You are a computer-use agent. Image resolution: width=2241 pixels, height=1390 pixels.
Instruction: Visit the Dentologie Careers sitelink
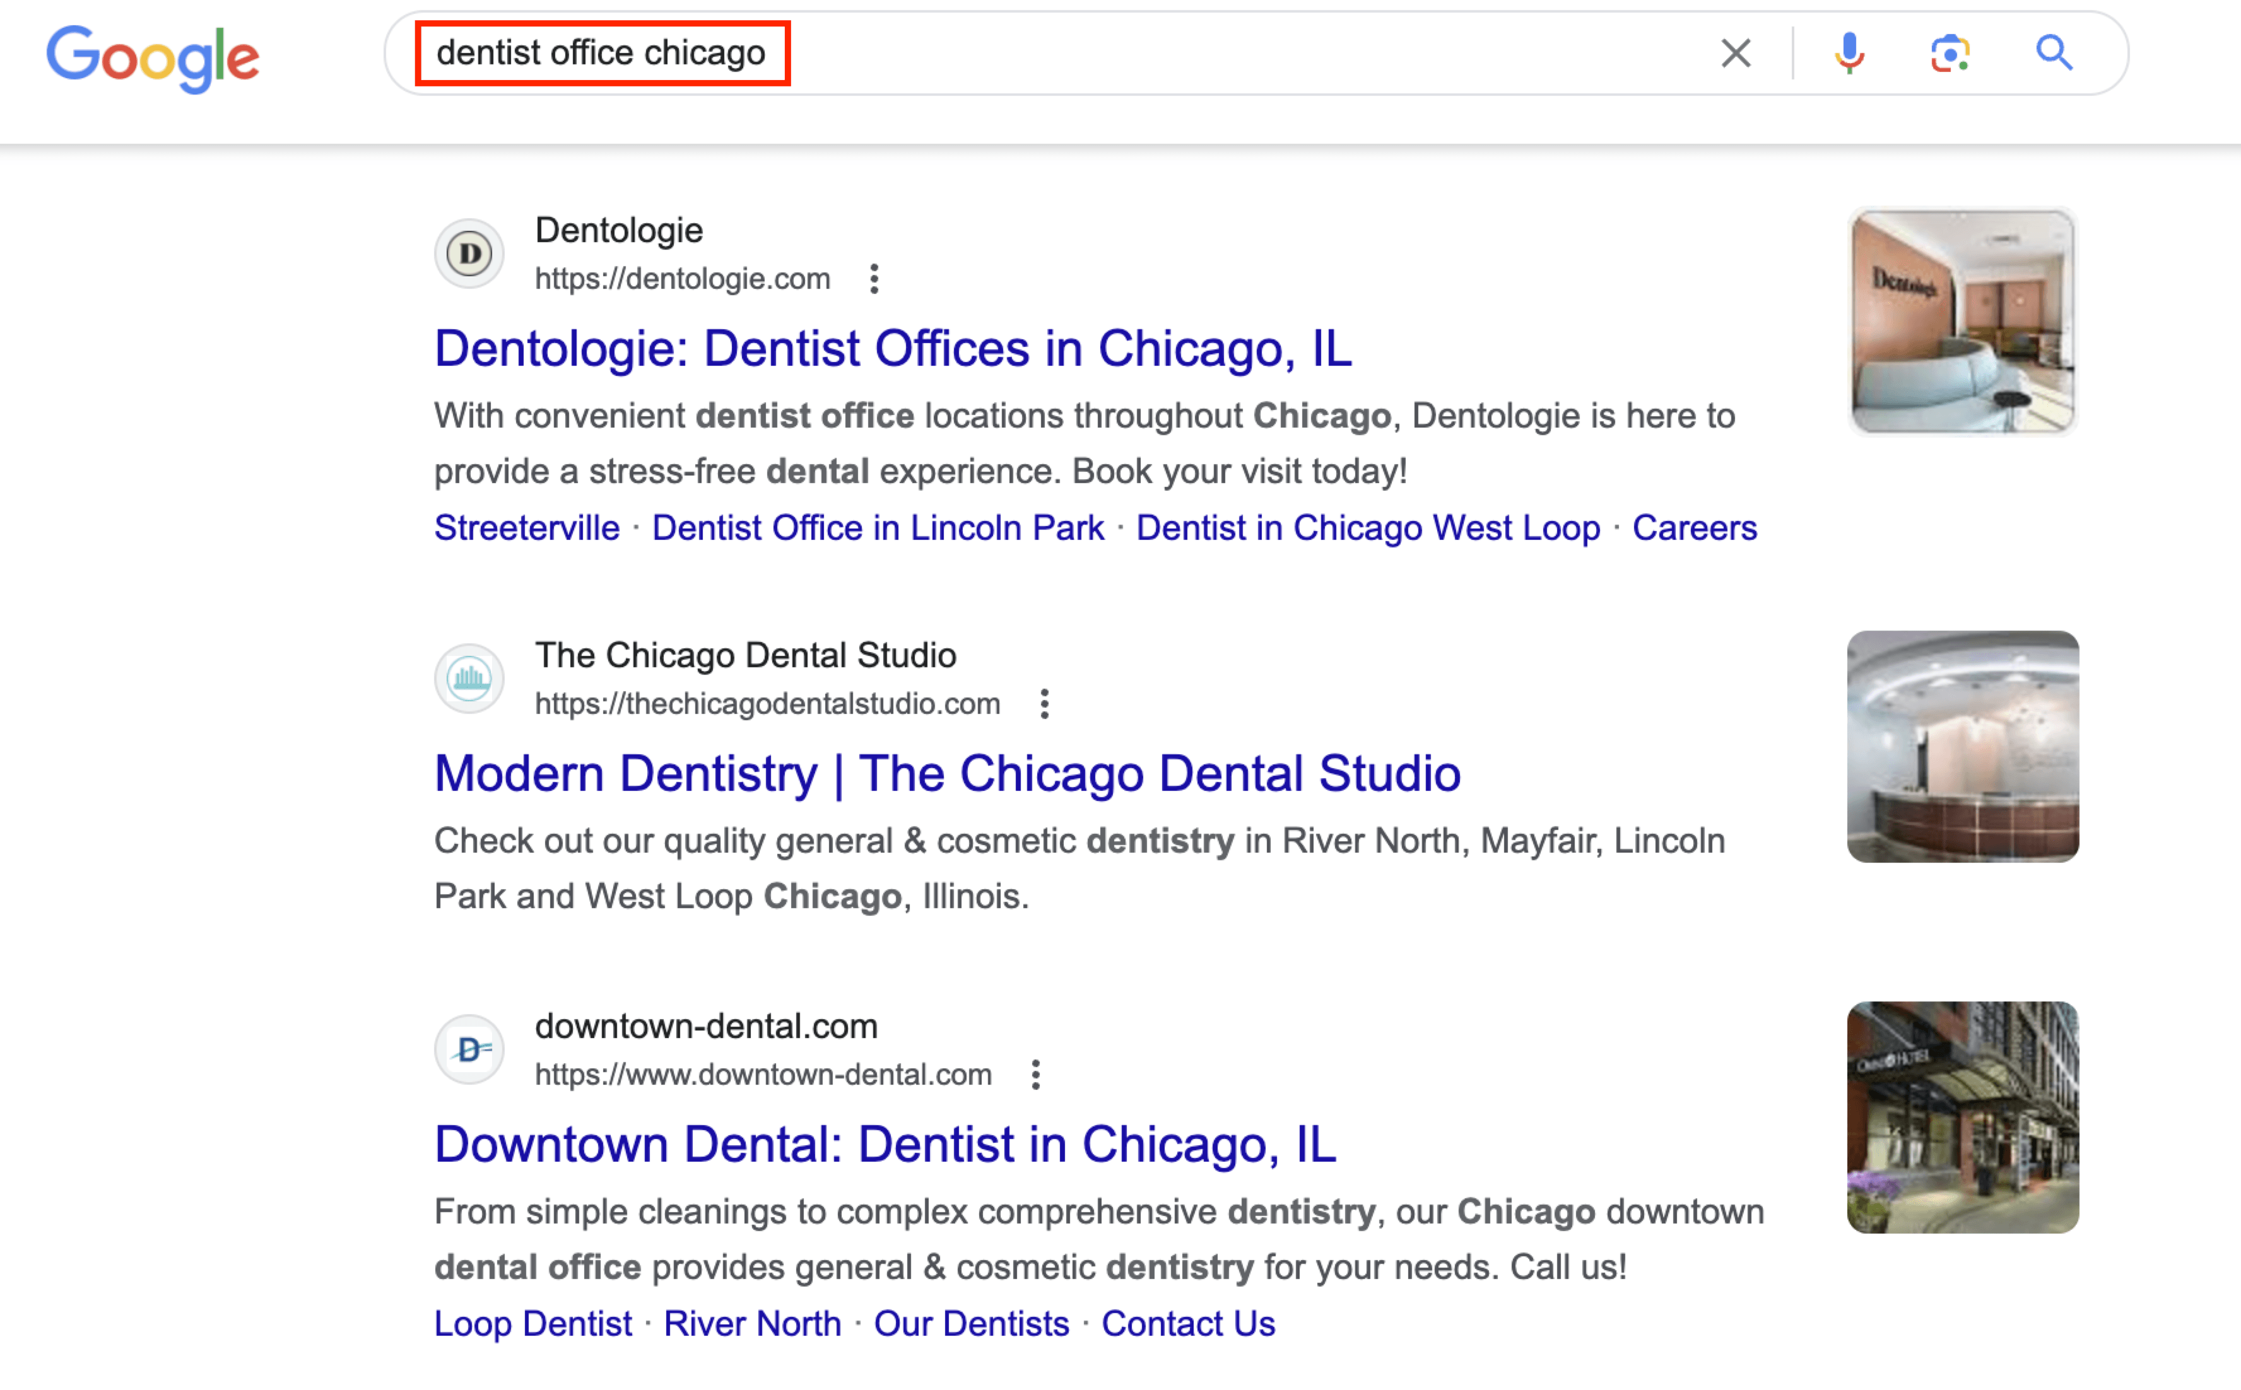1695,529
